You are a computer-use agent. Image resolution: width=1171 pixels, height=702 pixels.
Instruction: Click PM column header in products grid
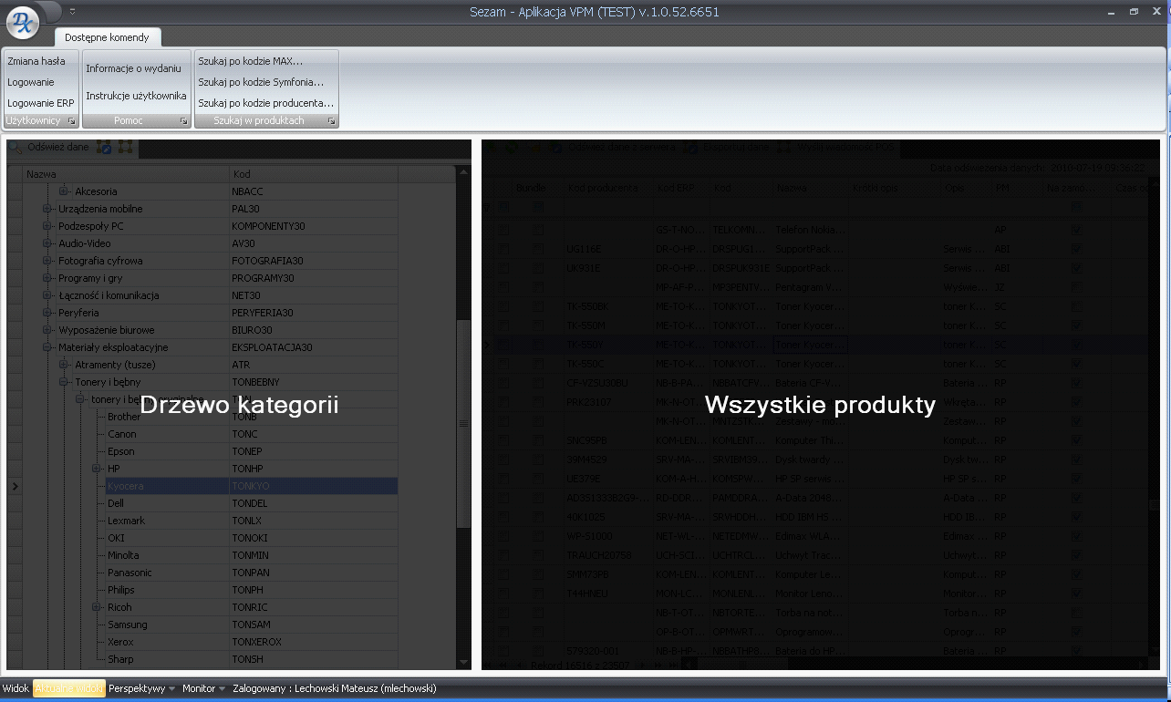pos(1016,188)
